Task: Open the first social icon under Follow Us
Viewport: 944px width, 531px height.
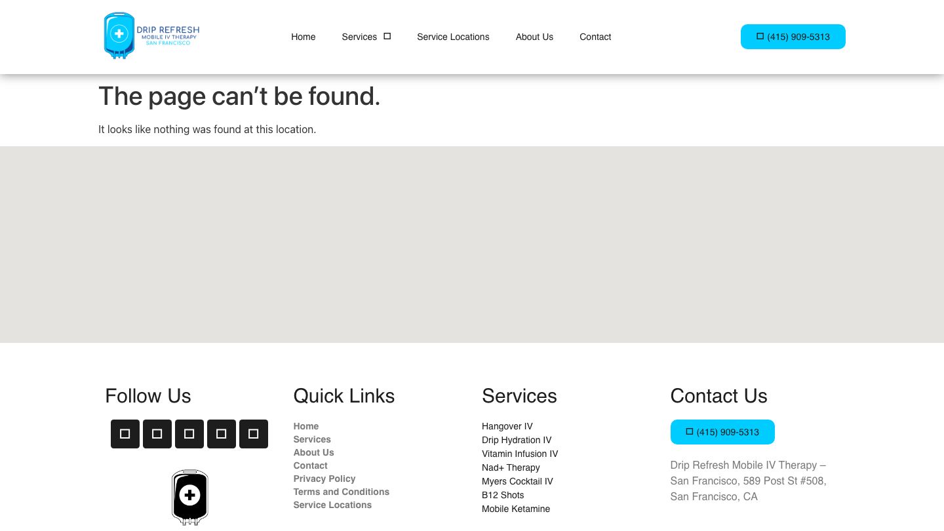Action: pos(125,434)
